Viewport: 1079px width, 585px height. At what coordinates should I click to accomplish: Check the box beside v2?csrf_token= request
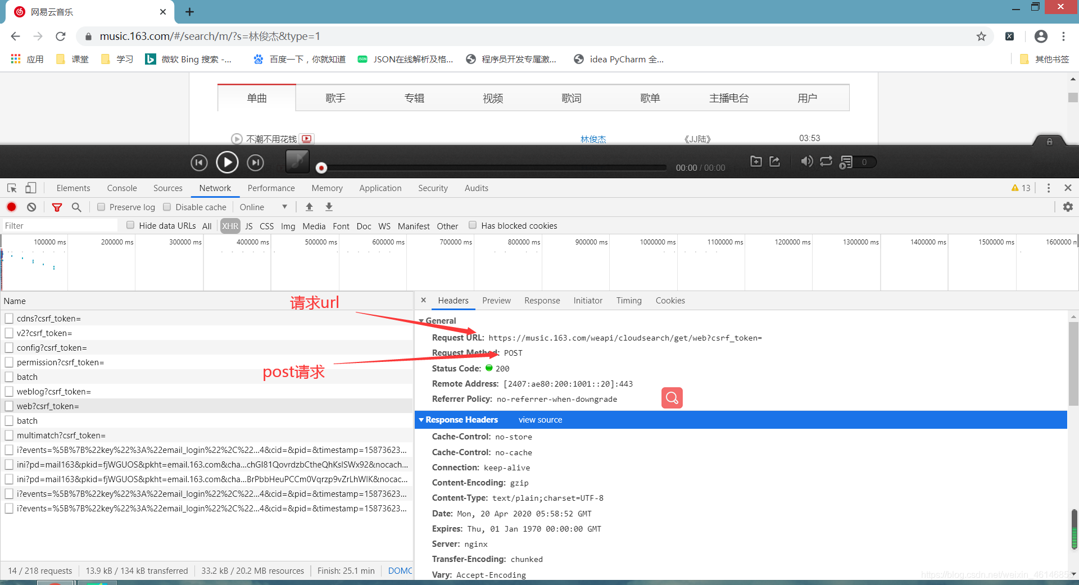9,333
